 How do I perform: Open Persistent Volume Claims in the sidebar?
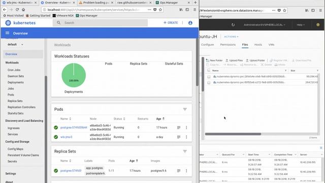(23, 155)
